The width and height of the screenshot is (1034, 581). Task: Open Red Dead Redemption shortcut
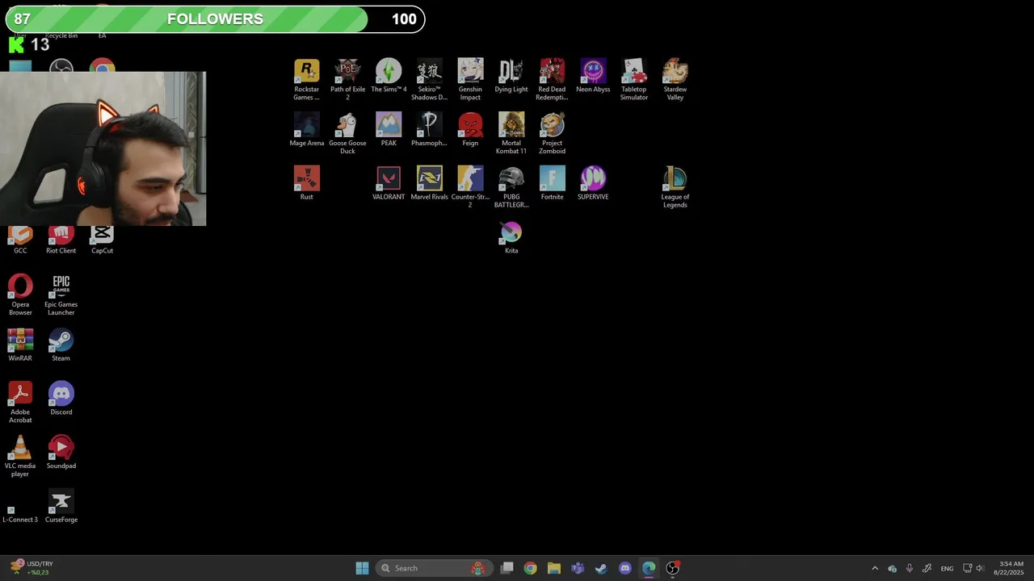(552, 79)
